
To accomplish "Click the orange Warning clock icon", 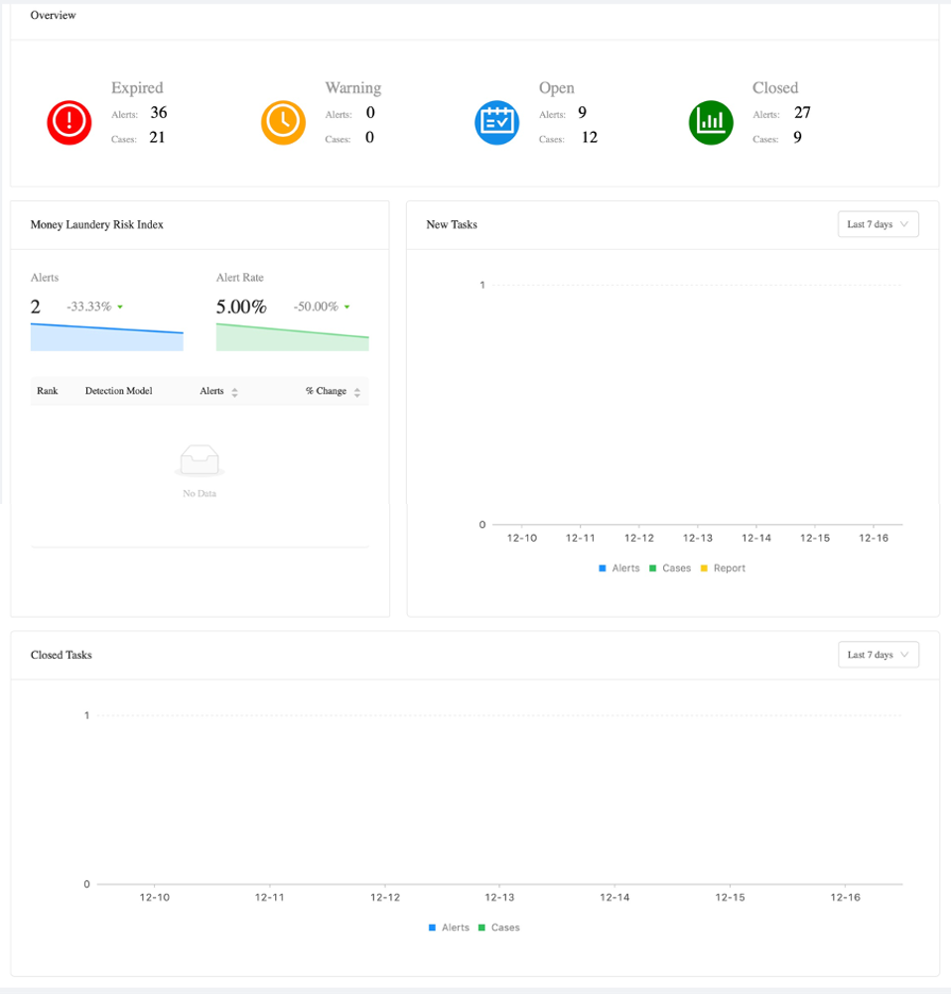I will click(x=284, y=123).
